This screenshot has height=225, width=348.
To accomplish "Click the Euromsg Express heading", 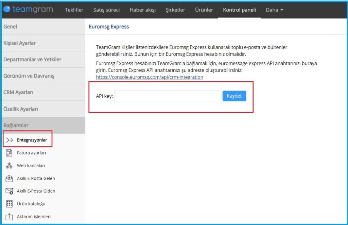I will click(x=109, y=27).
